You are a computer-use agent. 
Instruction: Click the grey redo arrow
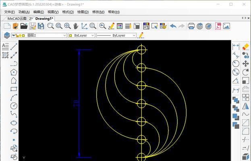click(181, 26)
